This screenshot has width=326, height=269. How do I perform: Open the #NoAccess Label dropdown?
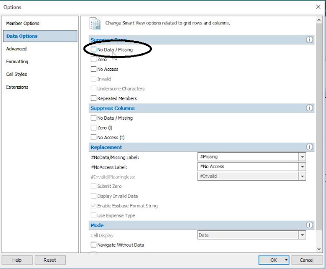pos(302,167)
